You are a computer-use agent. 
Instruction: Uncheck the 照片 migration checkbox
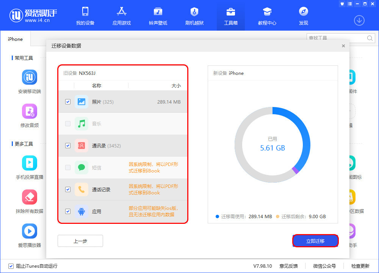[x=67, y=102]
